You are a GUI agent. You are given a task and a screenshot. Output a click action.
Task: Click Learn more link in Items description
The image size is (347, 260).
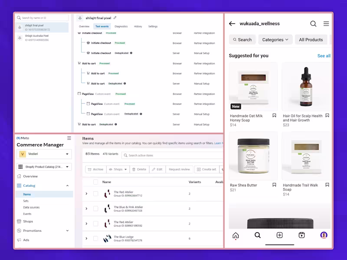tap(219, 143)
